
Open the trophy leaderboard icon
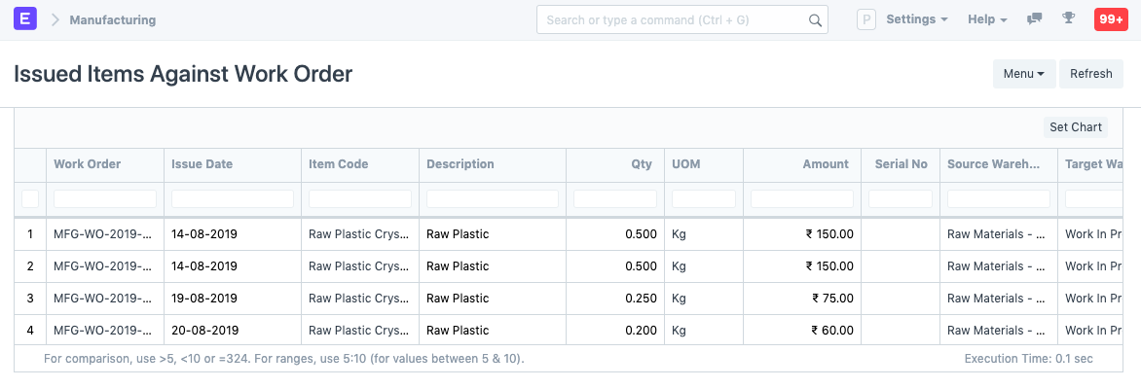click(1068, 19)
